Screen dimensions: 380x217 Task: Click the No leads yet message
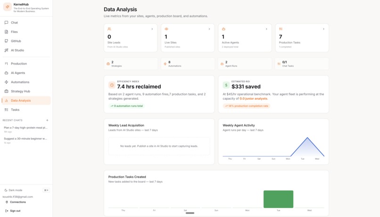click(159, 146)
